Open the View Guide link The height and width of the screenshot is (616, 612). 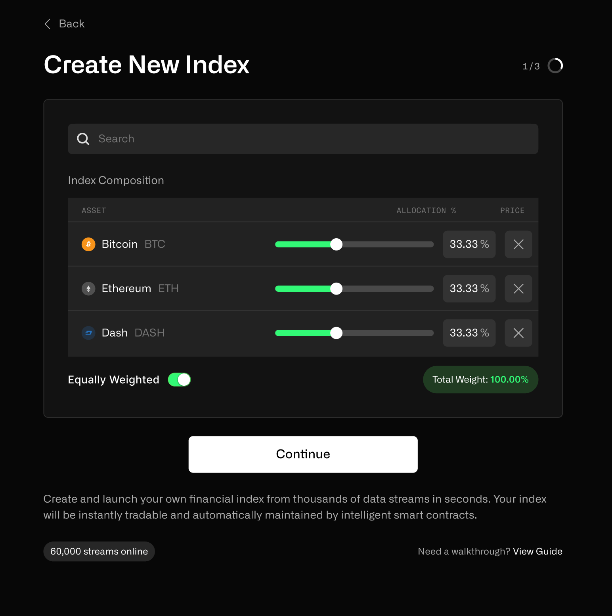537,551
